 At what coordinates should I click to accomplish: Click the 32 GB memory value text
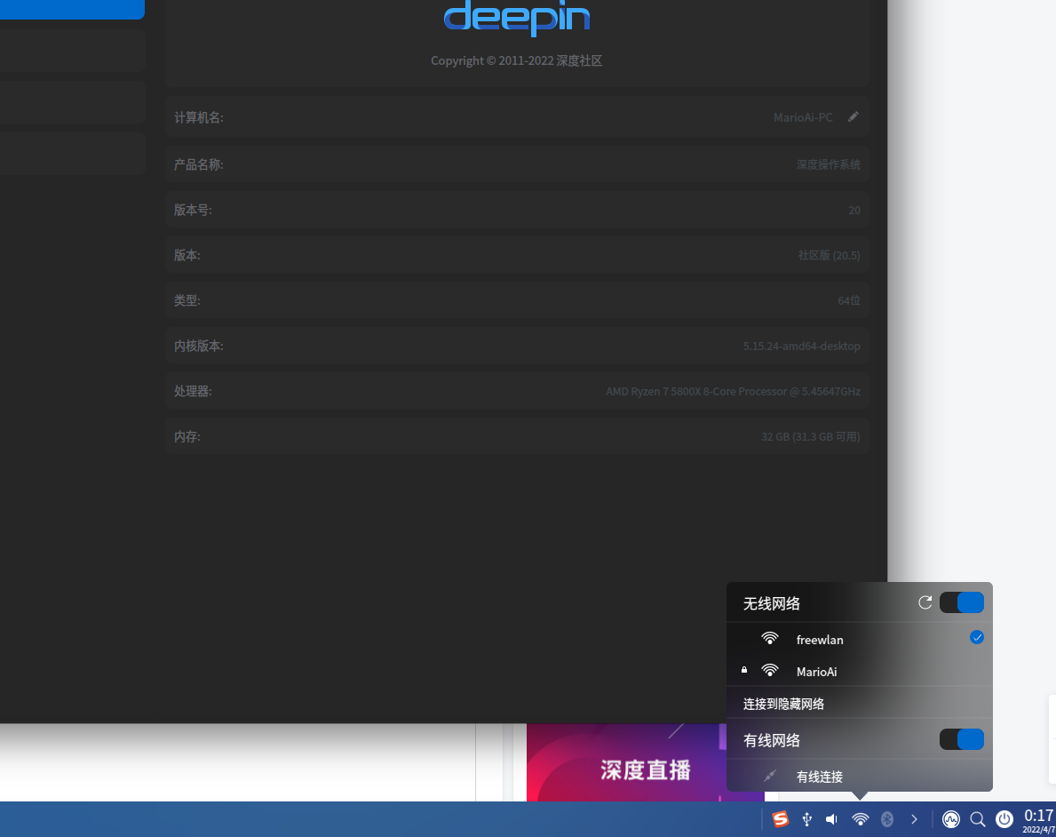(810, 436)
